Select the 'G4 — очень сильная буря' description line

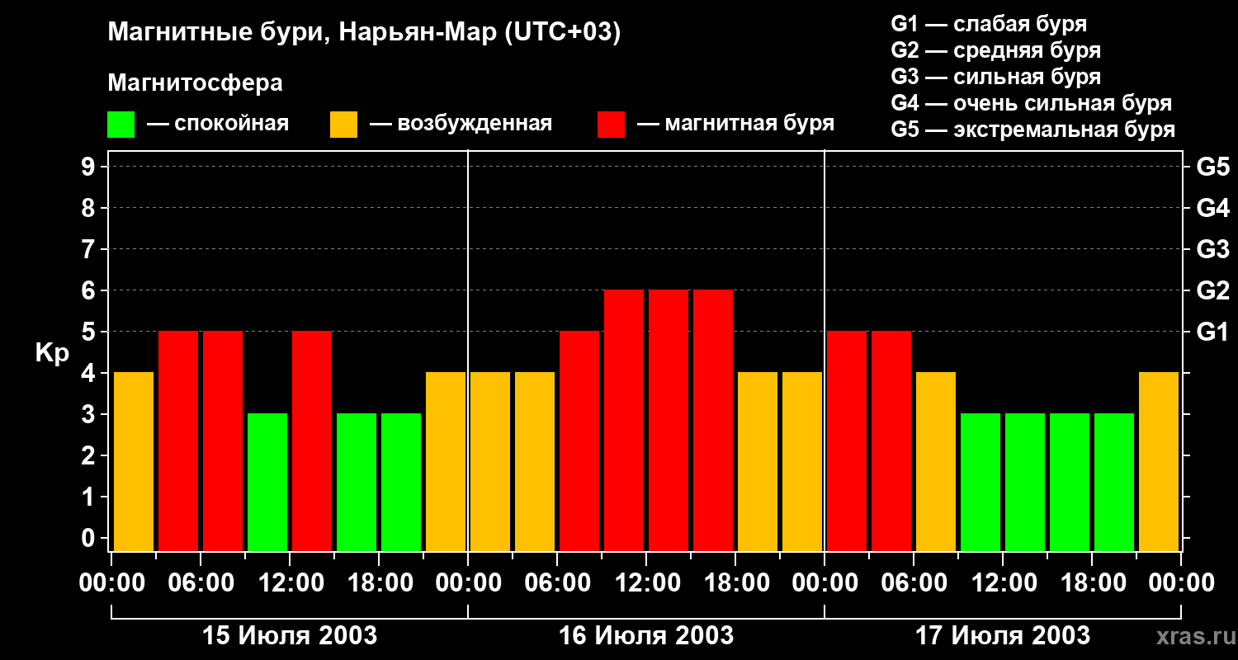click(1031, 103)
